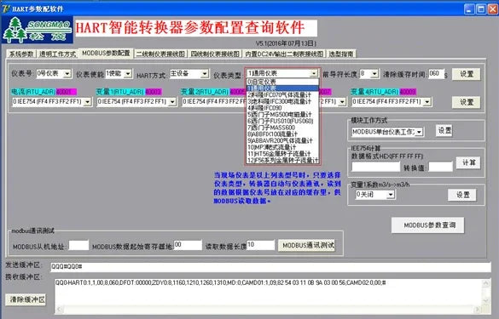The height and width of the screenshot is (319, 499).
Task: Select 西门子MASS600 entry
Action: pos(282,128)
